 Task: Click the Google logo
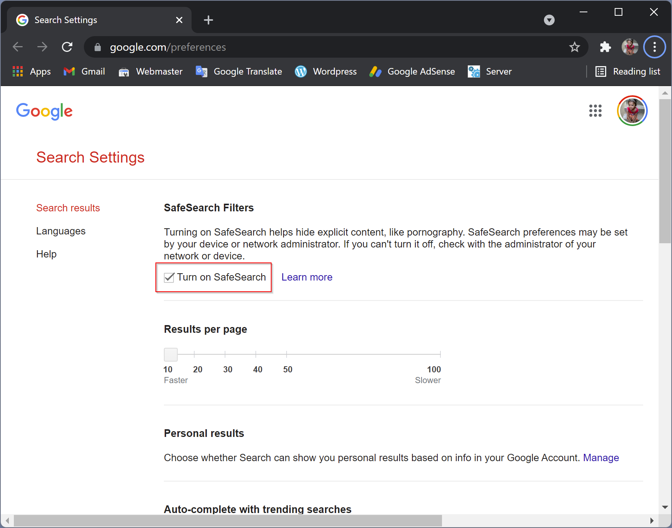point(44,111)
